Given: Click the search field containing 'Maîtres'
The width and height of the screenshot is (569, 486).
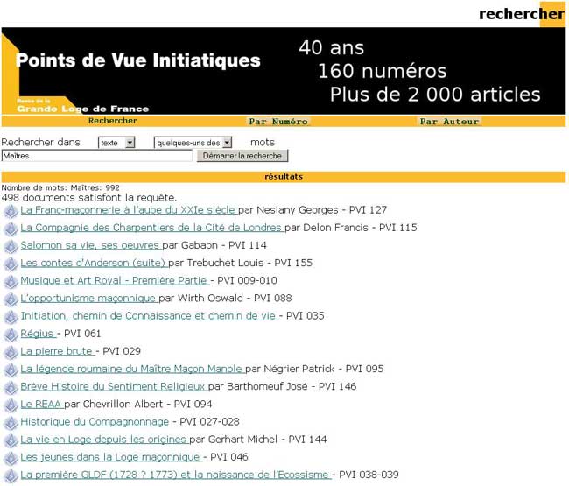Looking at the screenshot, I should [97, 156].
